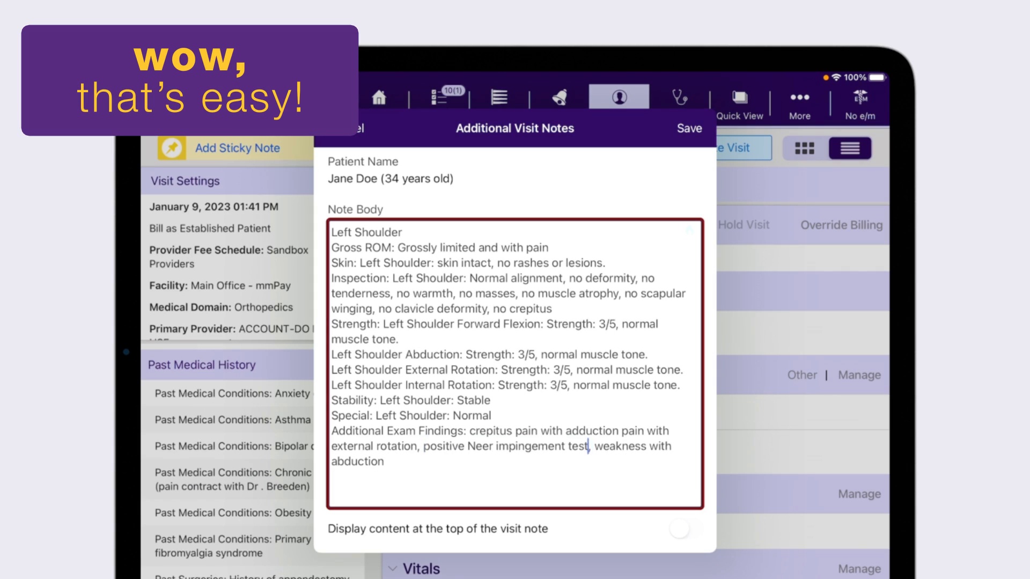Click Manage in the Vitals row
The width and height of the screenshot is (1030, 579).
[859, 568]
